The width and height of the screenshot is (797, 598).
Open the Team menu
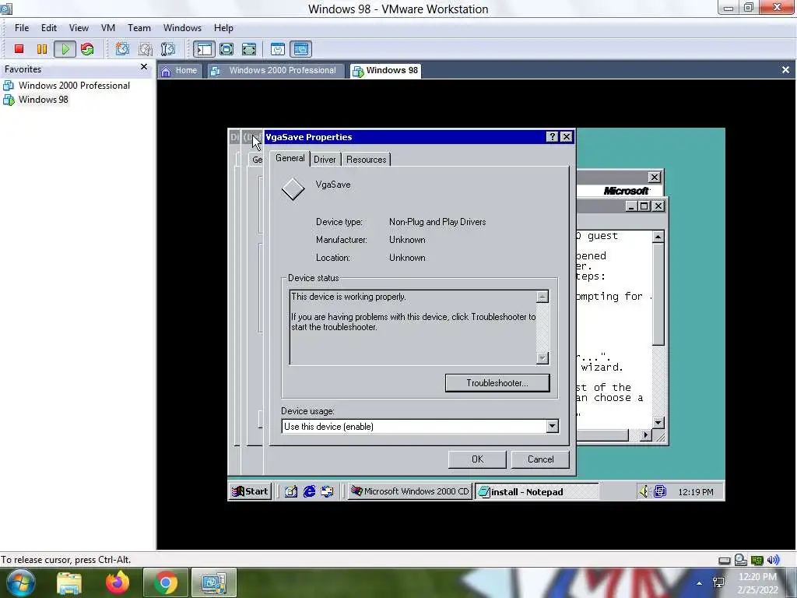click(x=139, y=28)
